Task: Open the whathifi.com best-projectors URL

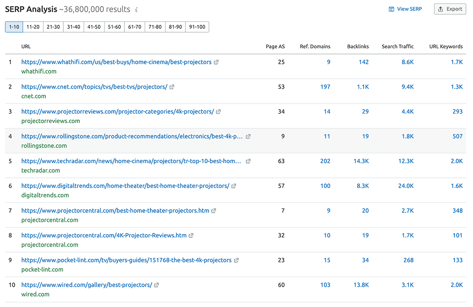Action: (116, 62)
